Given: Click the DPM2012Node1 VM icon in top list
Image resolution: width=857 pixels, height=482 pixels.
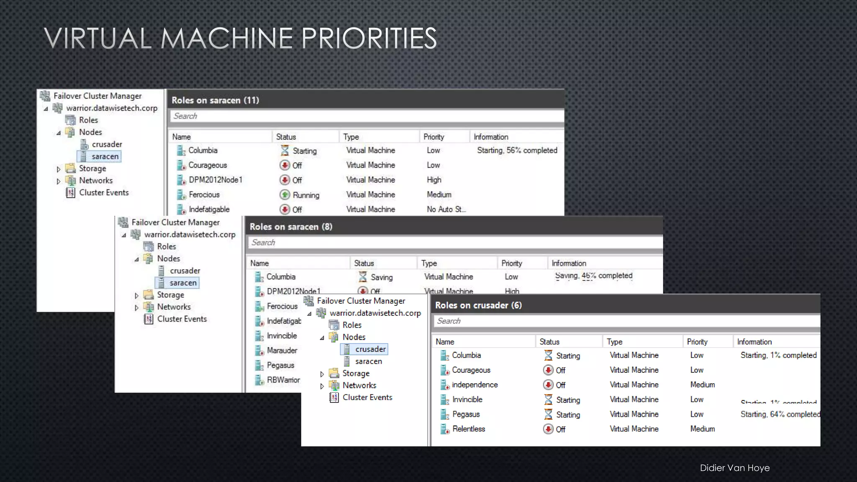Looking at the screenshot, I should click(181, 180).
